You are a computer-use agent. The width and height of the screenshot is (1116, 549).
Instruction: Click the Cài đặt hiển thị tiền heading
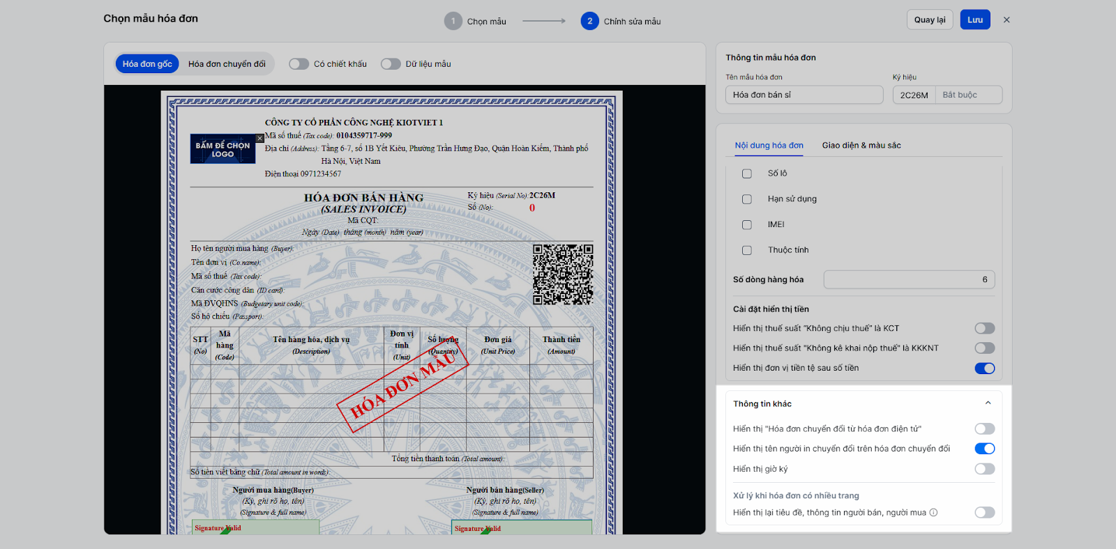pyautogui.click(x=771, y=309)
